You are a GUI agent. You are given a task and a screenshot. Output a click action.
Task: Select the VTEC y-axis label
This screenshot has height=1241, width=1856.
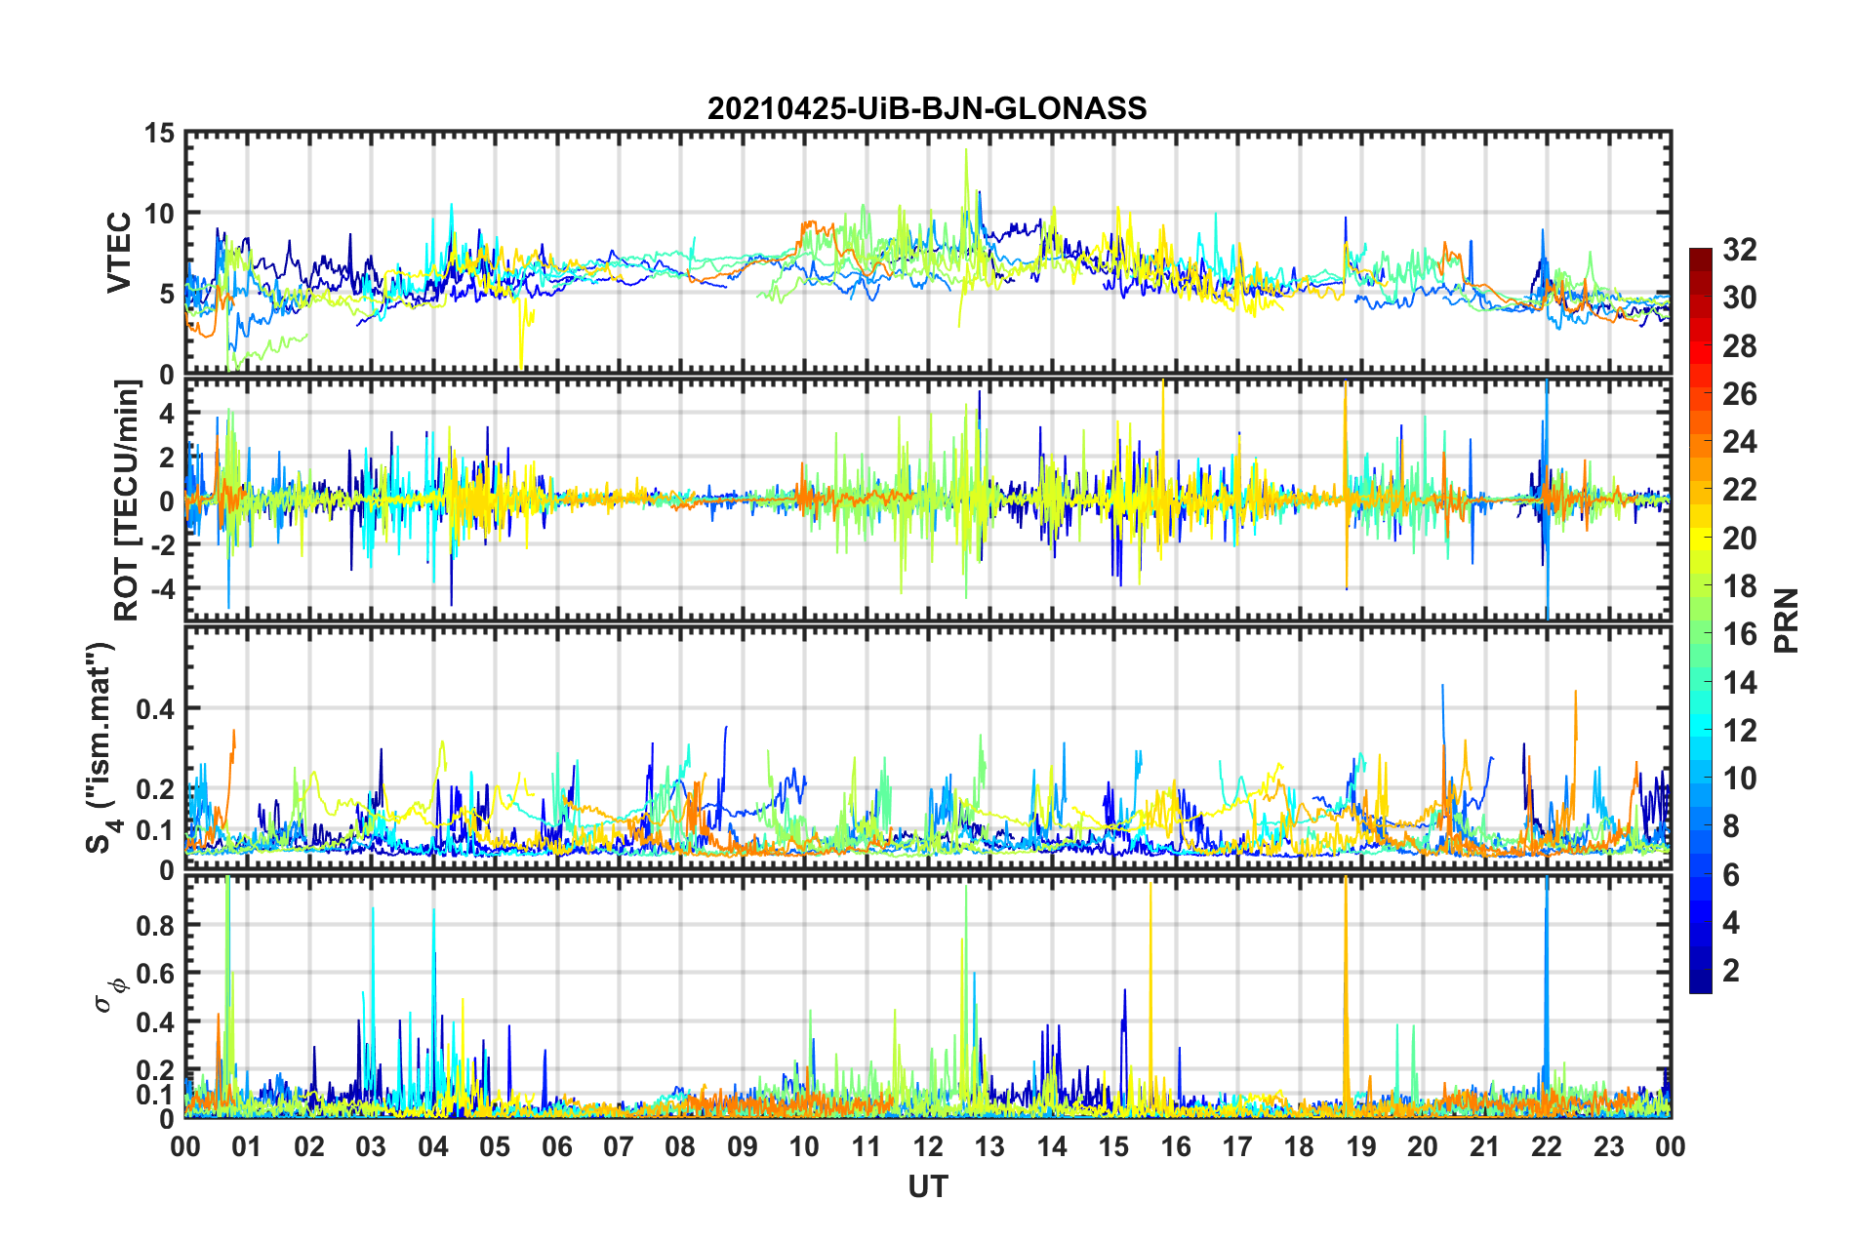coord(118,252)
